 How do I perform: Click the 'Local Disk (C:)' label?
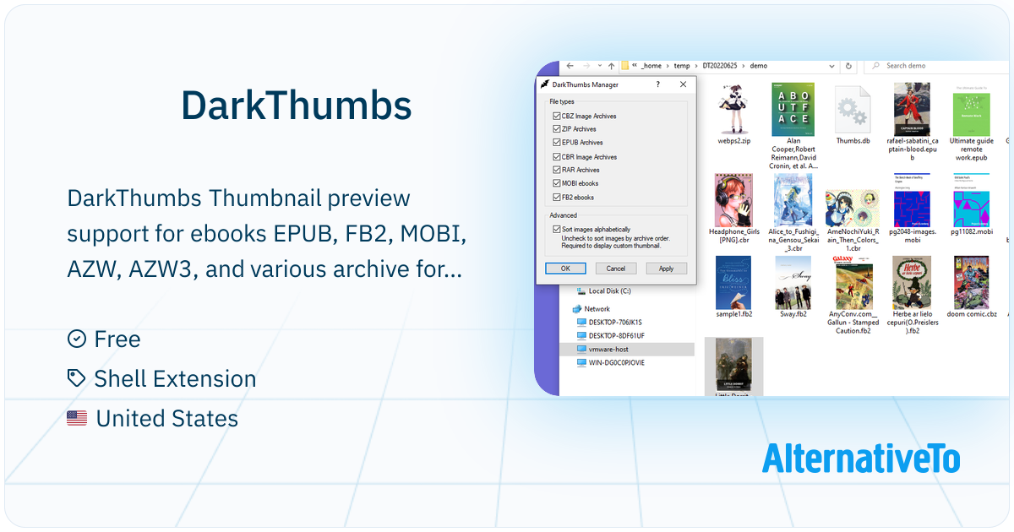pos(610,290)
